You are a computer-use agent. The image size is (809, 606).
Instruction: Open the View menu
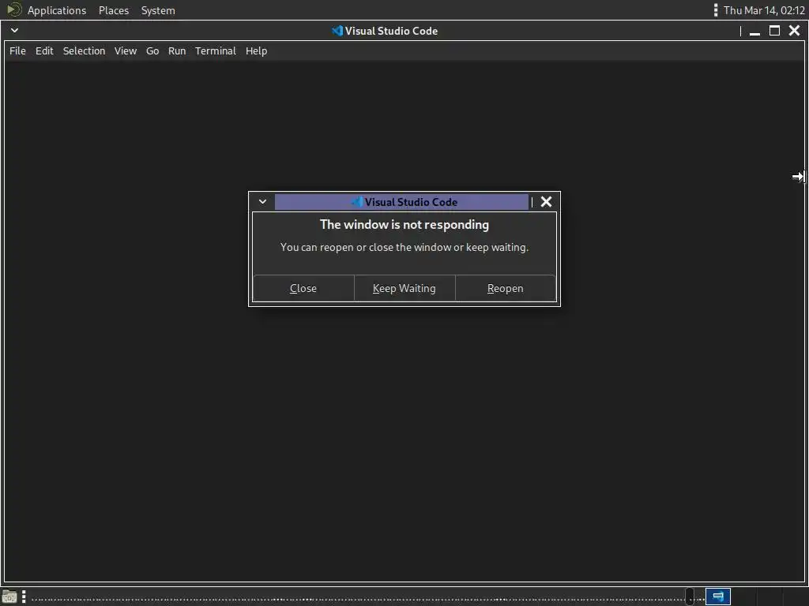click(x=126, y=51)
